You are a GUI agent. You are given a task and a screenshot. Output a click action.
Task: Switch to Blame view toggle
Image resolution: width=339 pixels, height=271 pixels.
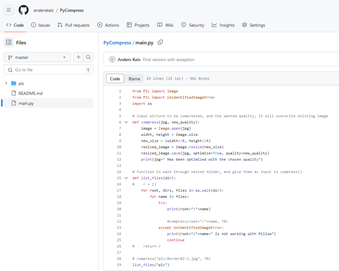point(134,79)
